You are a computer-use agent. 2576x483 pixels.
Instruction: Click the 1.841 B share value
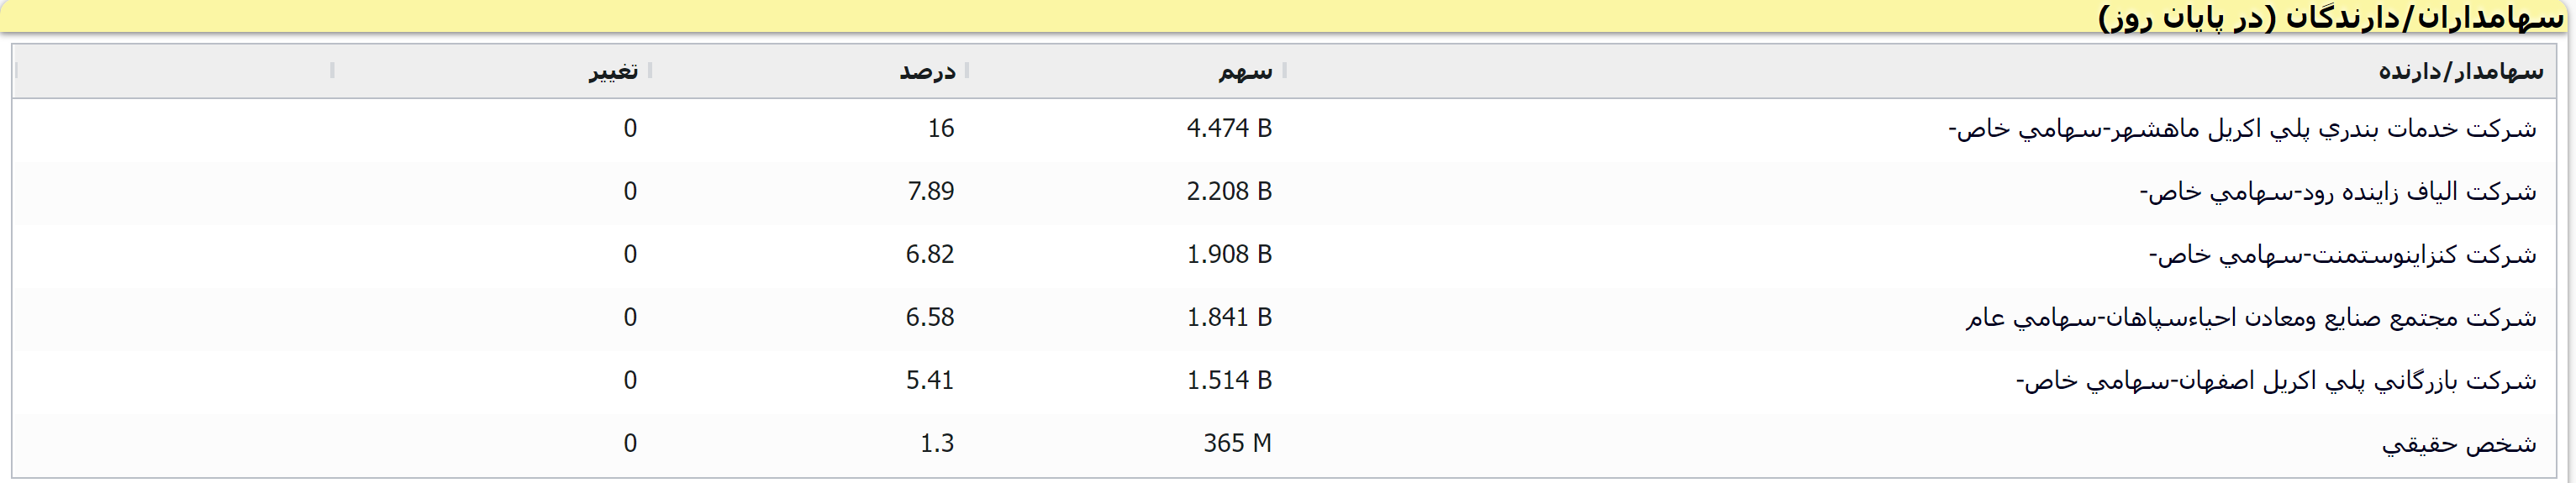(x=1228, y=318)
